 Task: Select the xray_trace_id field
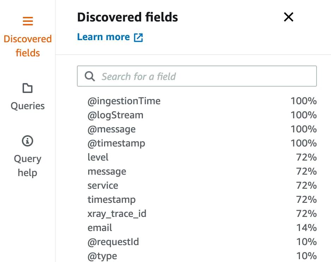click(117, 214)
